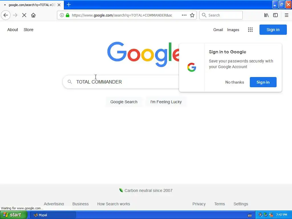Open How Search works link

click(113, 204)
